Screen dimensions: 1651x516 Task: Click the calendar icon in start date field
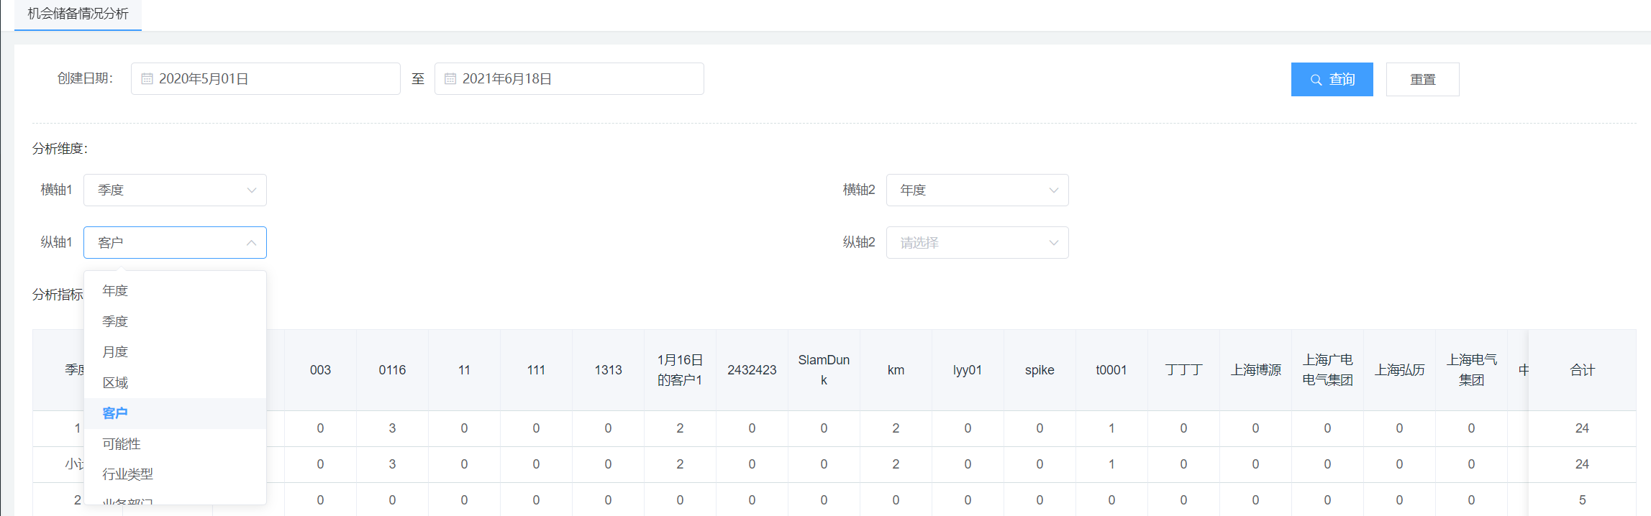pos(147,79)
